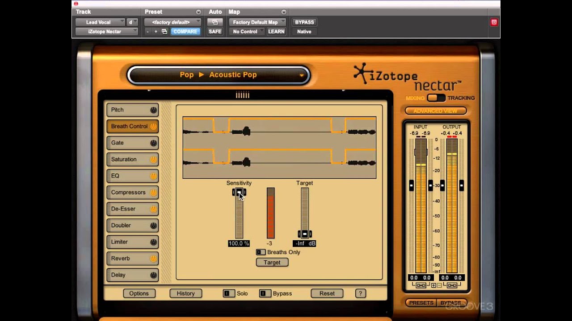Click the right output gain slider handle
The image size is (572, 321).
tap(462, 185)
